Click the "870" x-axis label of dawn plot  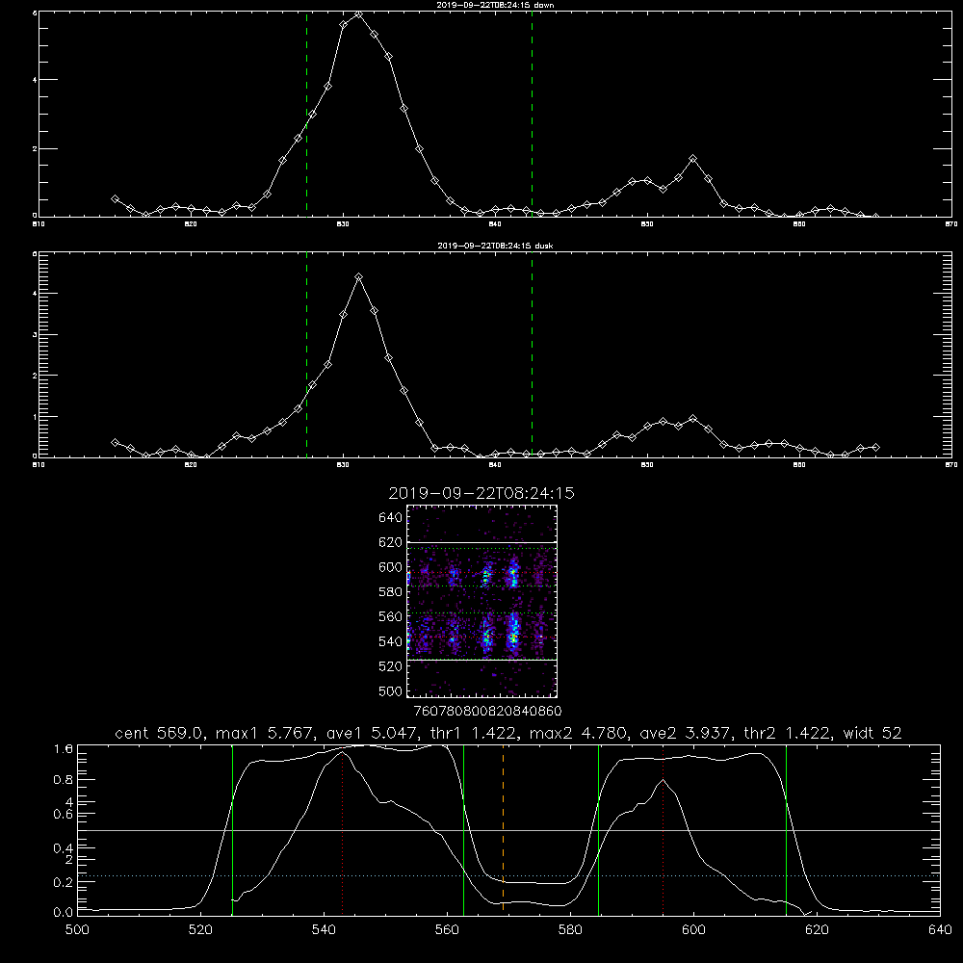[x=950, y=224]
